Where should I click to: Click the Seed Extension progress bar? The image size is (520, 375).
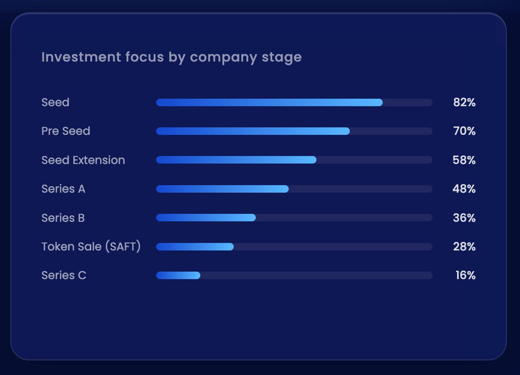point(294,160)
